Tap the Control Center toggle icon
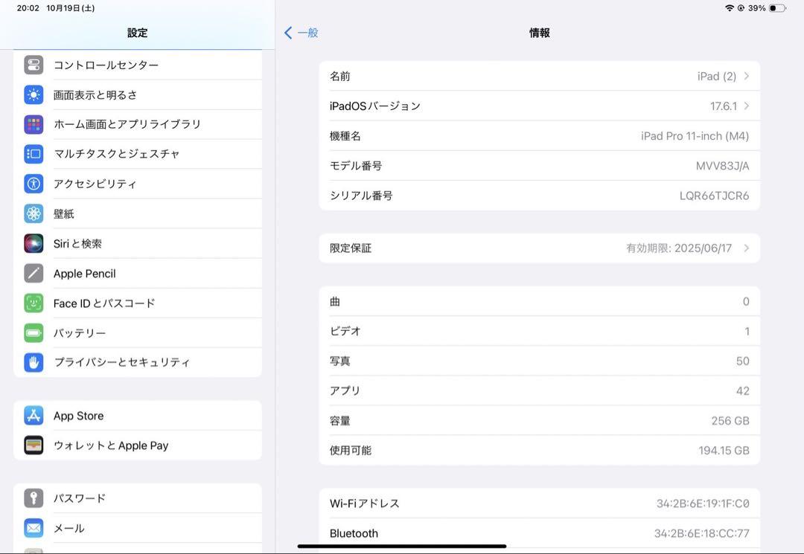 tap(33, 65)
